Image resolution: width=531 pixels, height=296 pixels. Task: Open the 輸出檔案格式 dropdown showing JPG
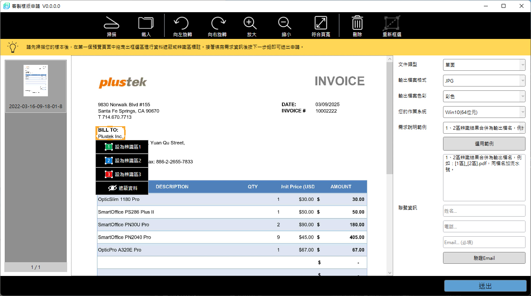484,81
